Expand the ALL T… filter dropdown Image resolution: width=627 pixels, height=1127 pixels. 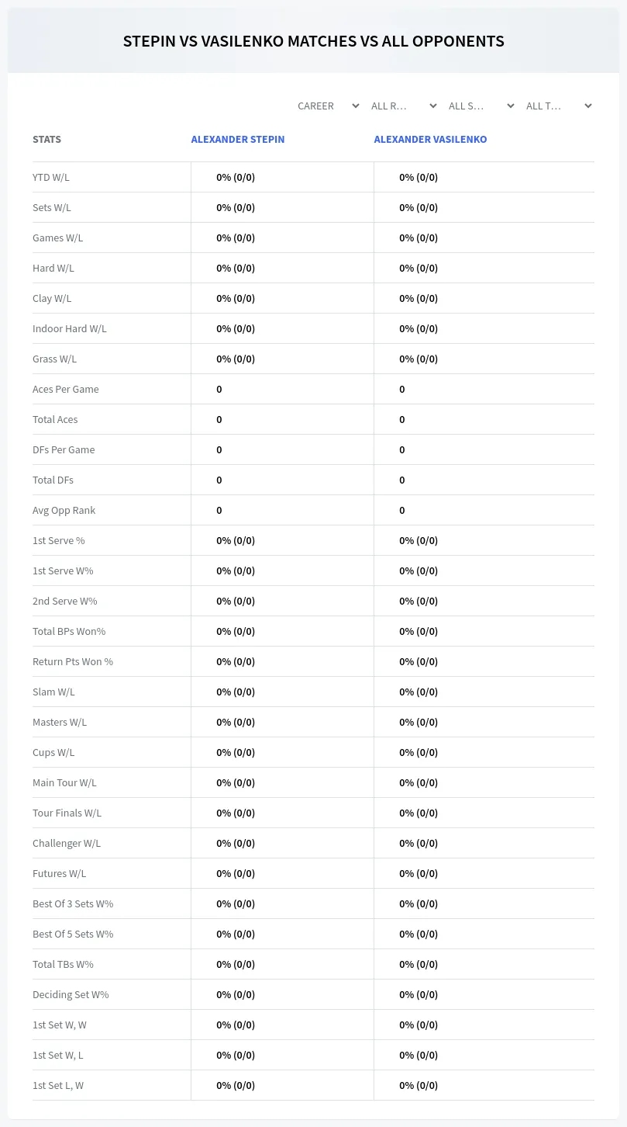(x=559, y=106)
